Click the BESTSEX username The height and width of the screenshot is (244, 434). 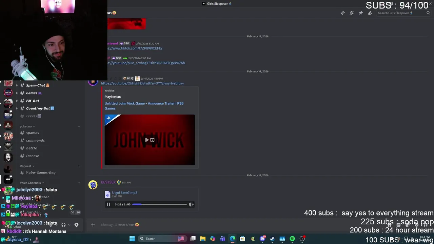point(108,182)
